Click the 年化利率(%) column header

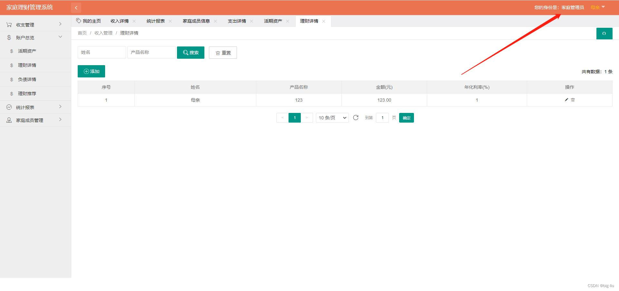tap(477, 87)
